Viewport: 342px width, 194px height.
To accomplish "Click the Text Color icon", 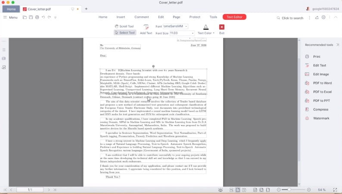I will [x=206, y=27].
